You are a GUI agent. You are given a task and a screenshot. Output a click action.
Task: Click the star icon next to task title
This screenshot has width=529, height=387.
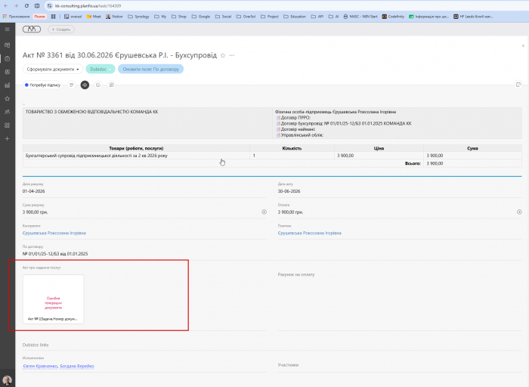tap(223, 55)
